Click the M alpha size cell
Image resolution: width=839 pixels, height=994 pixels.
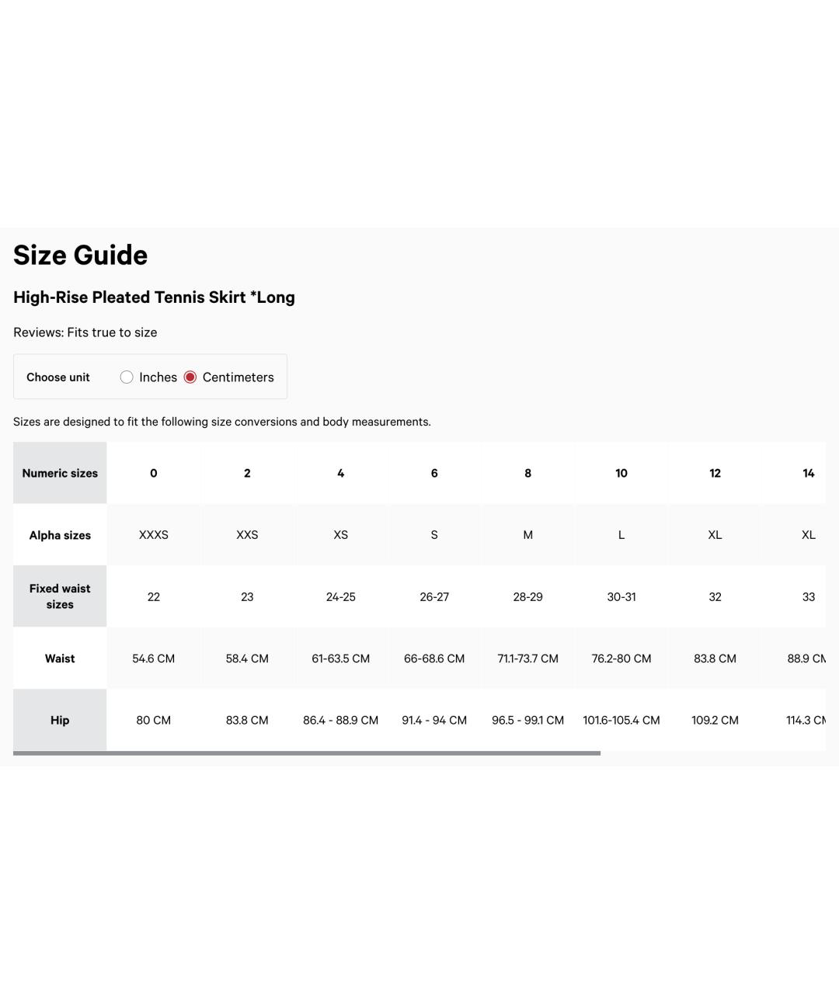pyautogui.click(x=528, y=535)
